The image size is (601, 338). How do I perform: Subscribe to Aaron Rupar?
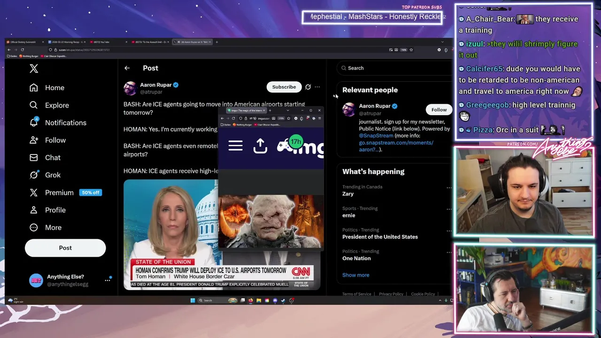tap(284, 87)
